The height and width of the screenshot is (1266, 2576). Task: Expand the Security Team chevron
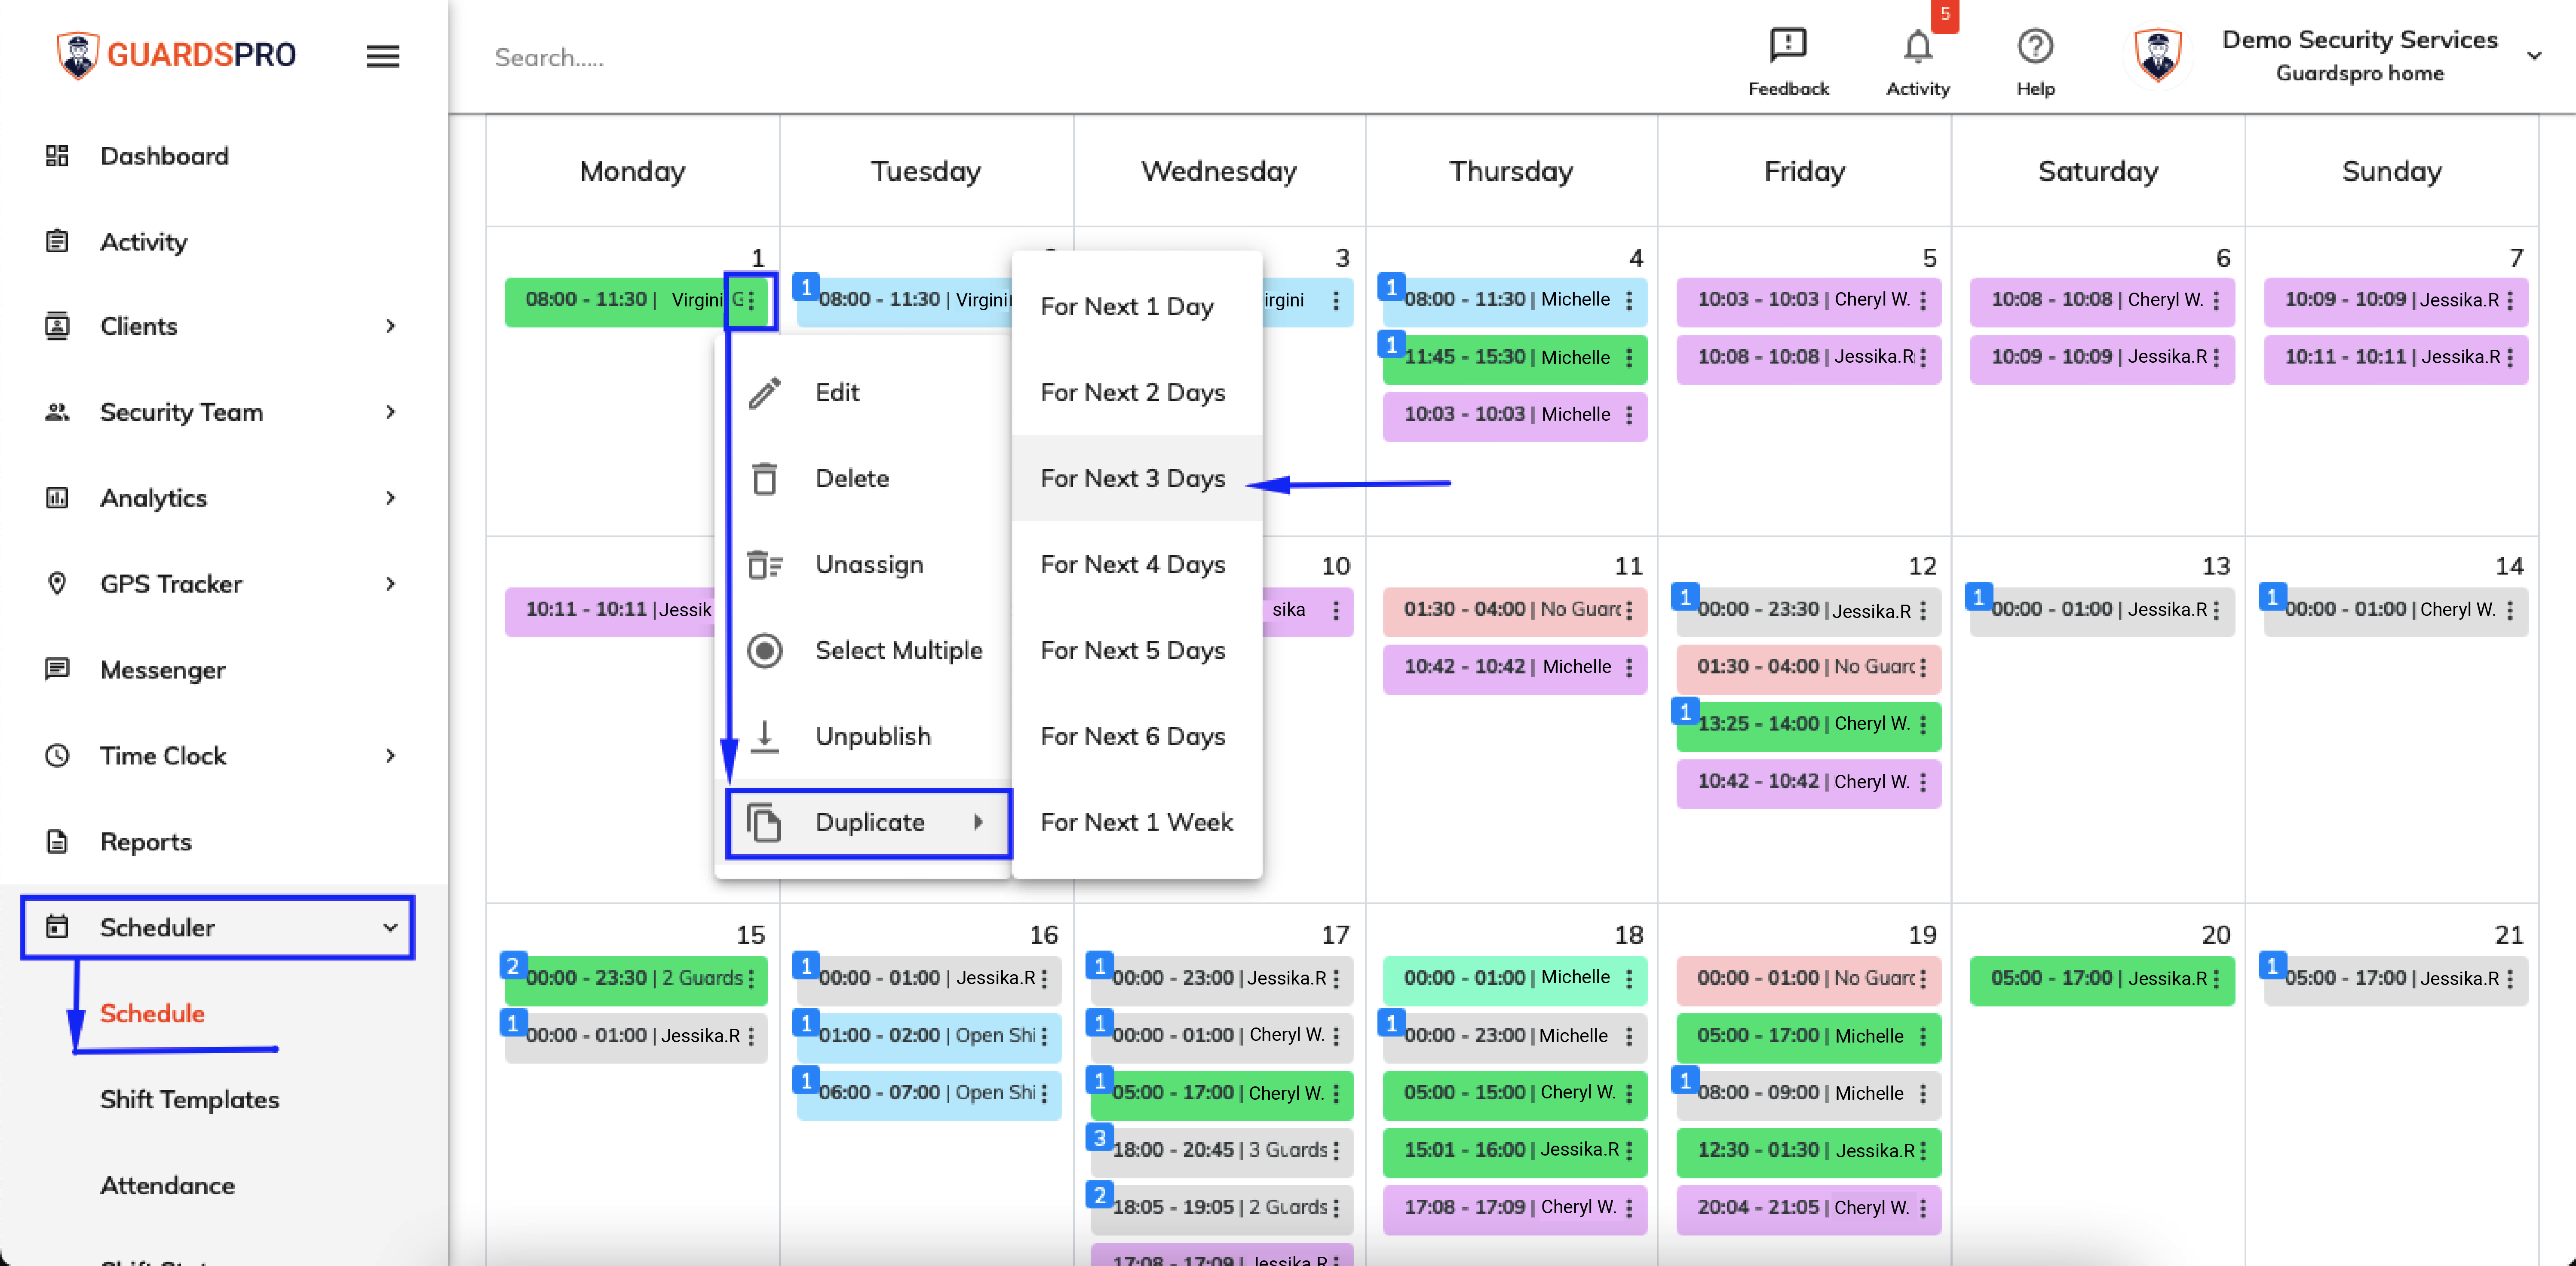tap(391, 412)
